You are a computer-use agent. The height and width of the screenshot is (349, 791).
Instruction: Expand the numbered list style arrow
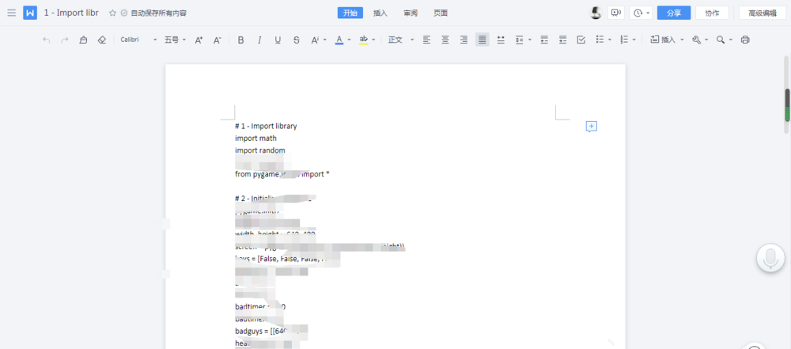[634, 40]
